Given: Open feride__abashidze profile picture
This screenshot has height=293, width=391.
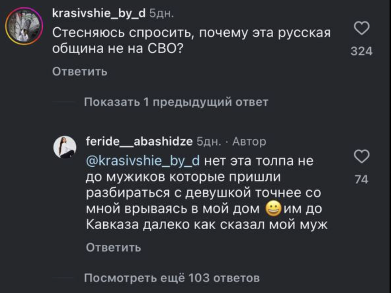Looking at the screenshot, I should [x=65, y=147].
